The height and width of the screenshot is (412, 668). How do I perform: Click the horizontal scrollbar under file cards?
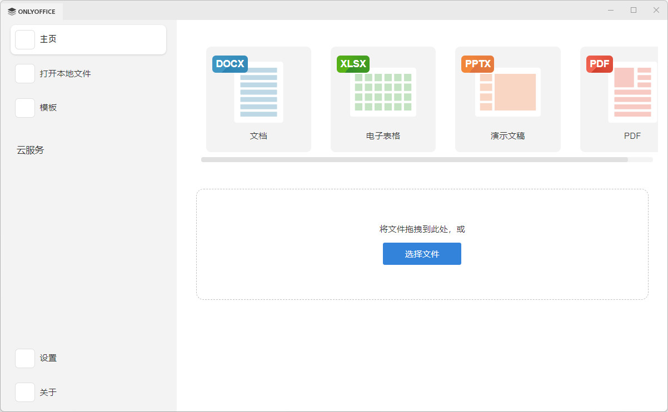414,159
